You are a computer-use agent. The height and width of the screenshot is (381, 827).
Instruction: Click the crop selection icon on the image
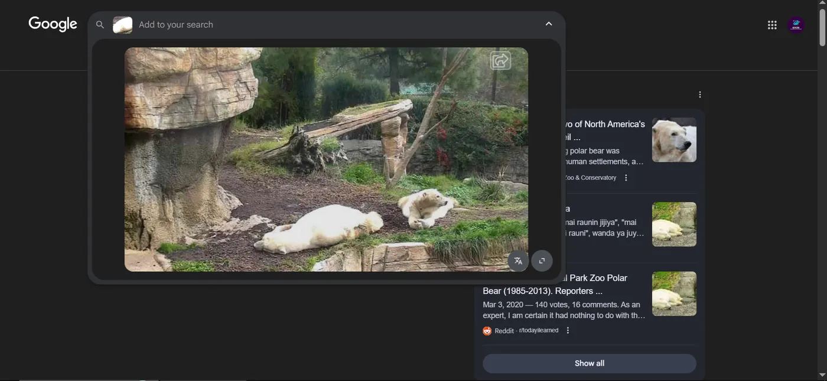pyautogui.click(x=542, y=260)
